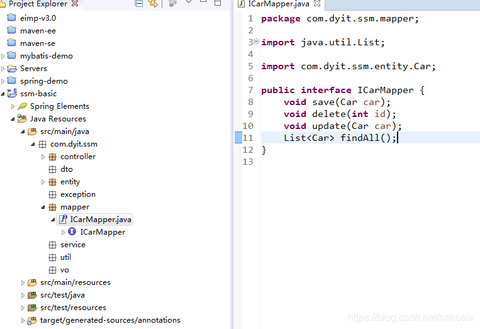Close the ICarMapper.java editor tab
This screenshot has width=480, height=329.
point(317,3)
